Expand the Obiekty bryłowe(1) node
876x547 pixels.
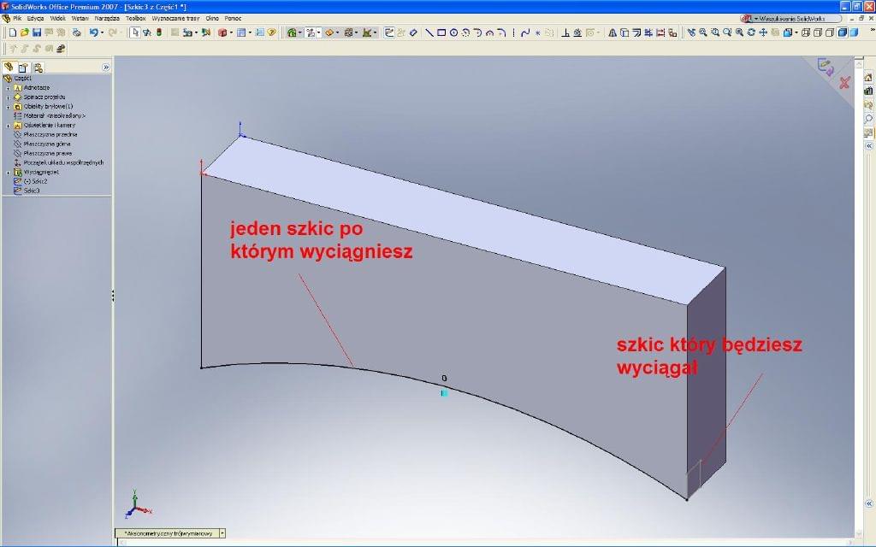pyautogui.click(x=8, y=107)
